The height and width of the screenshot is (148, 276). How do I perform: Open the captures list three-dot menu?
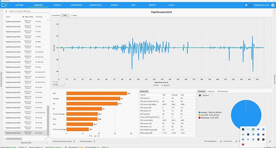click(6, 11)
